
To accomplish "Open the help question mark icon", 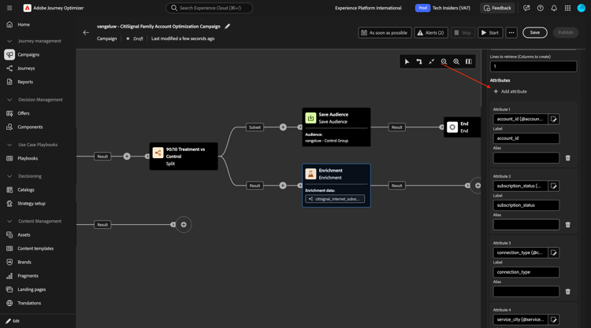I will 540,8.
